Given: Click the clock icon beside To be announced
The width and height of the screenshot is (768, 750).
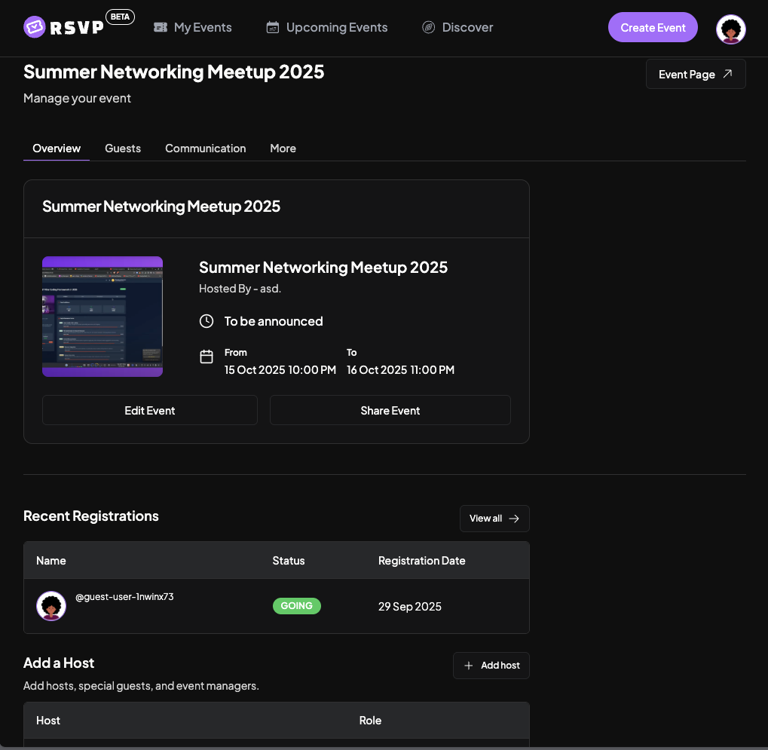Looking at the screenshot, I should pyautogui.click(x=207, y=321).
